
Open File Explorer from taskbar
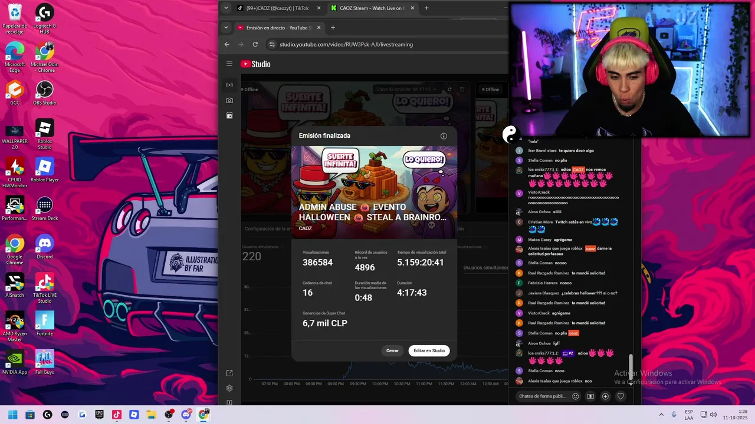tap(152, 415)
